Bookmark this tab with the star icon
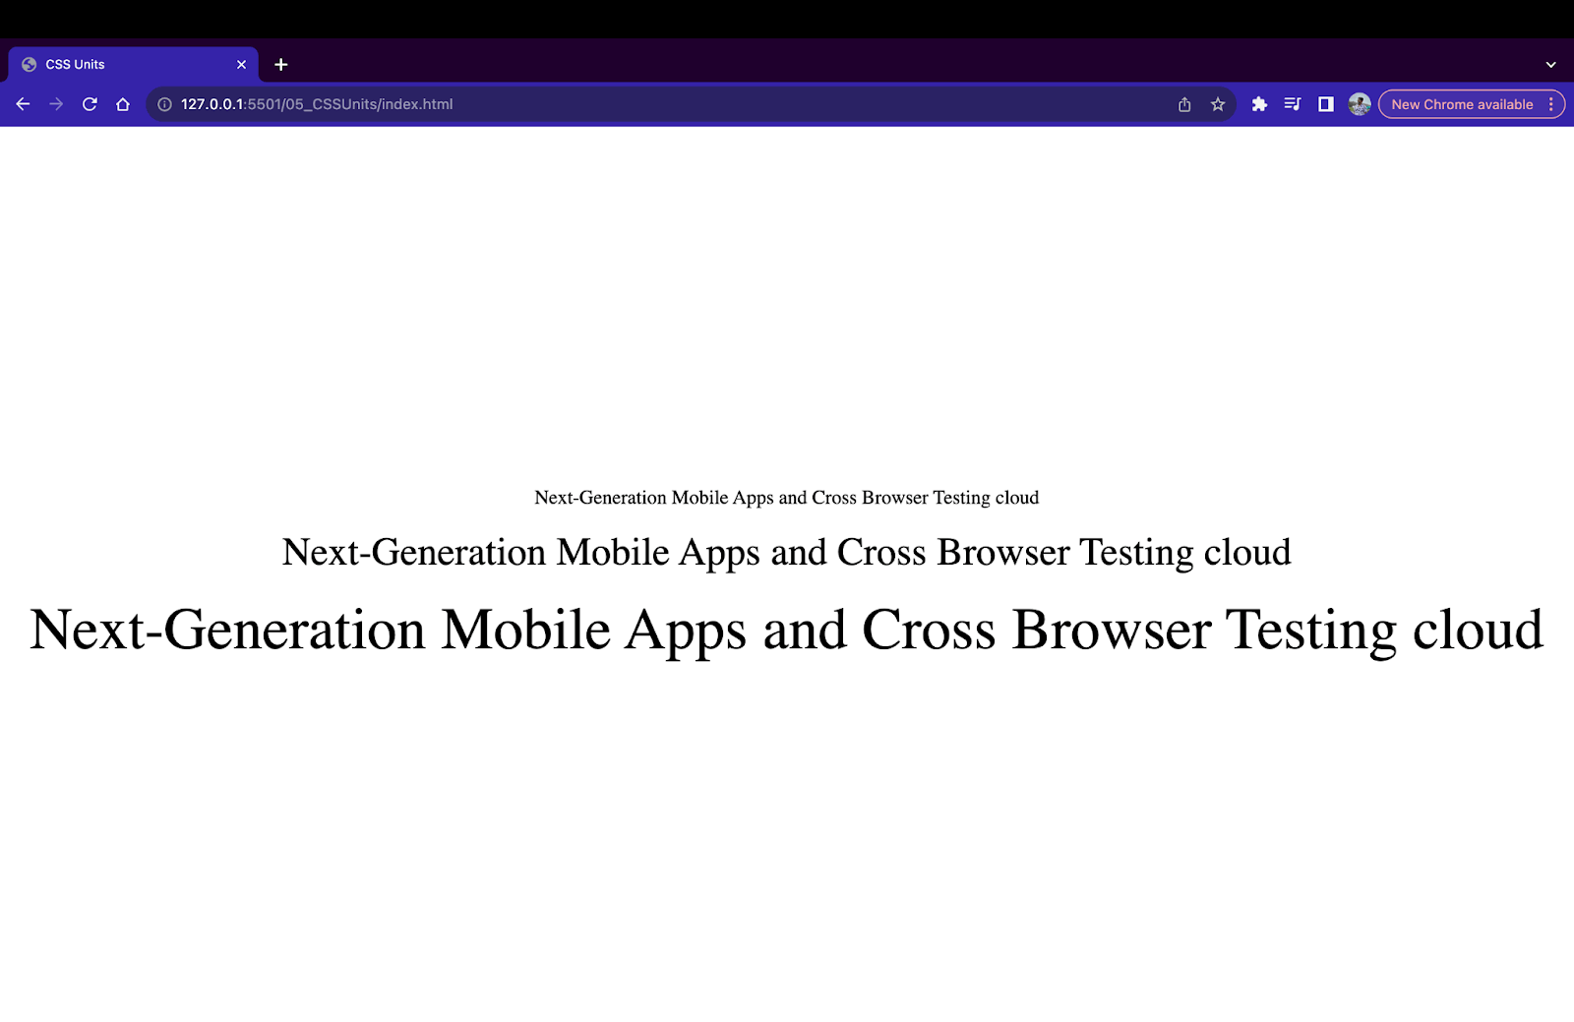1574x1022 pixels. (1218, 104)
